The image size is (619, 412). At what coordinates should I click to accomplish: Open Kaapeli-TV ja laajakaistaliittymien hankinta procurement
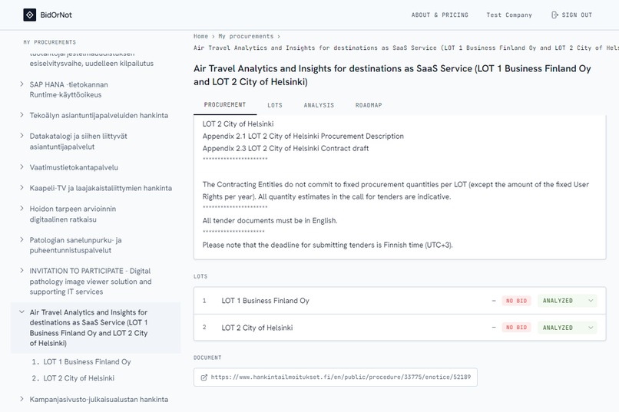click(101, 188)
